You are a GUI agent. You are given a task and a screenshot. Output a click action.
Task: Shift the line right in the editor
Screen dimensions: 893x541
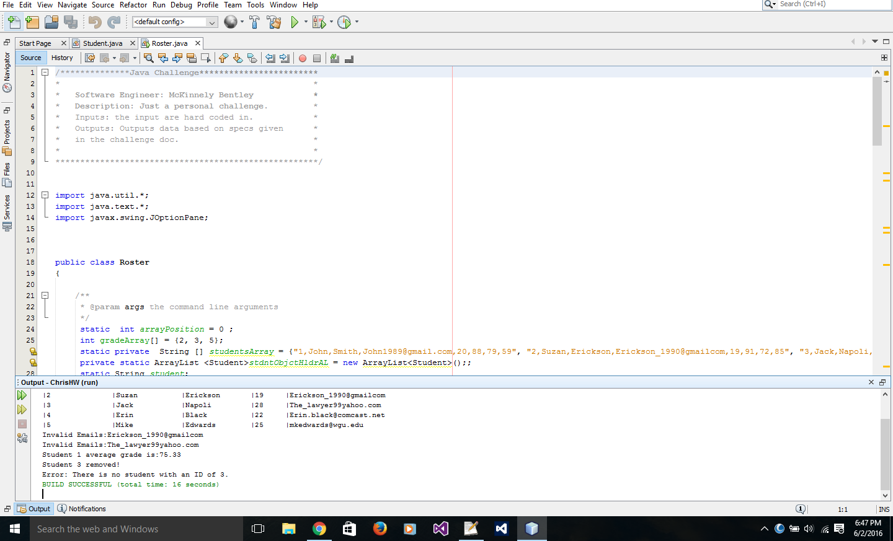coord(285,58)
